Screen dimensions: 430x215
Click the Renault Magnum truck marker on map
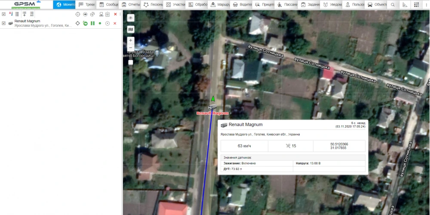coord(212,106)
